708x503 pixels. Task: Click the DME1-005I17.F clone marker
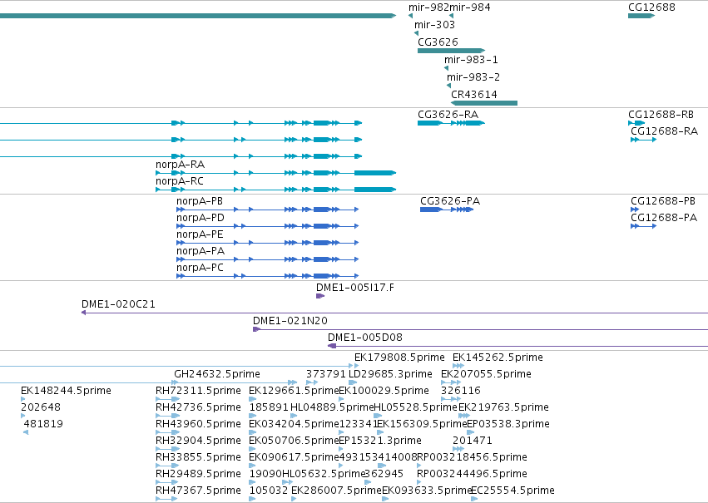coord(320,296)
